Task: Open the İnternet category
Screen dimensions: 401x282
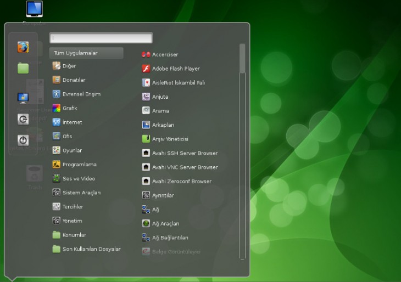Action: (x=71, y=122)
